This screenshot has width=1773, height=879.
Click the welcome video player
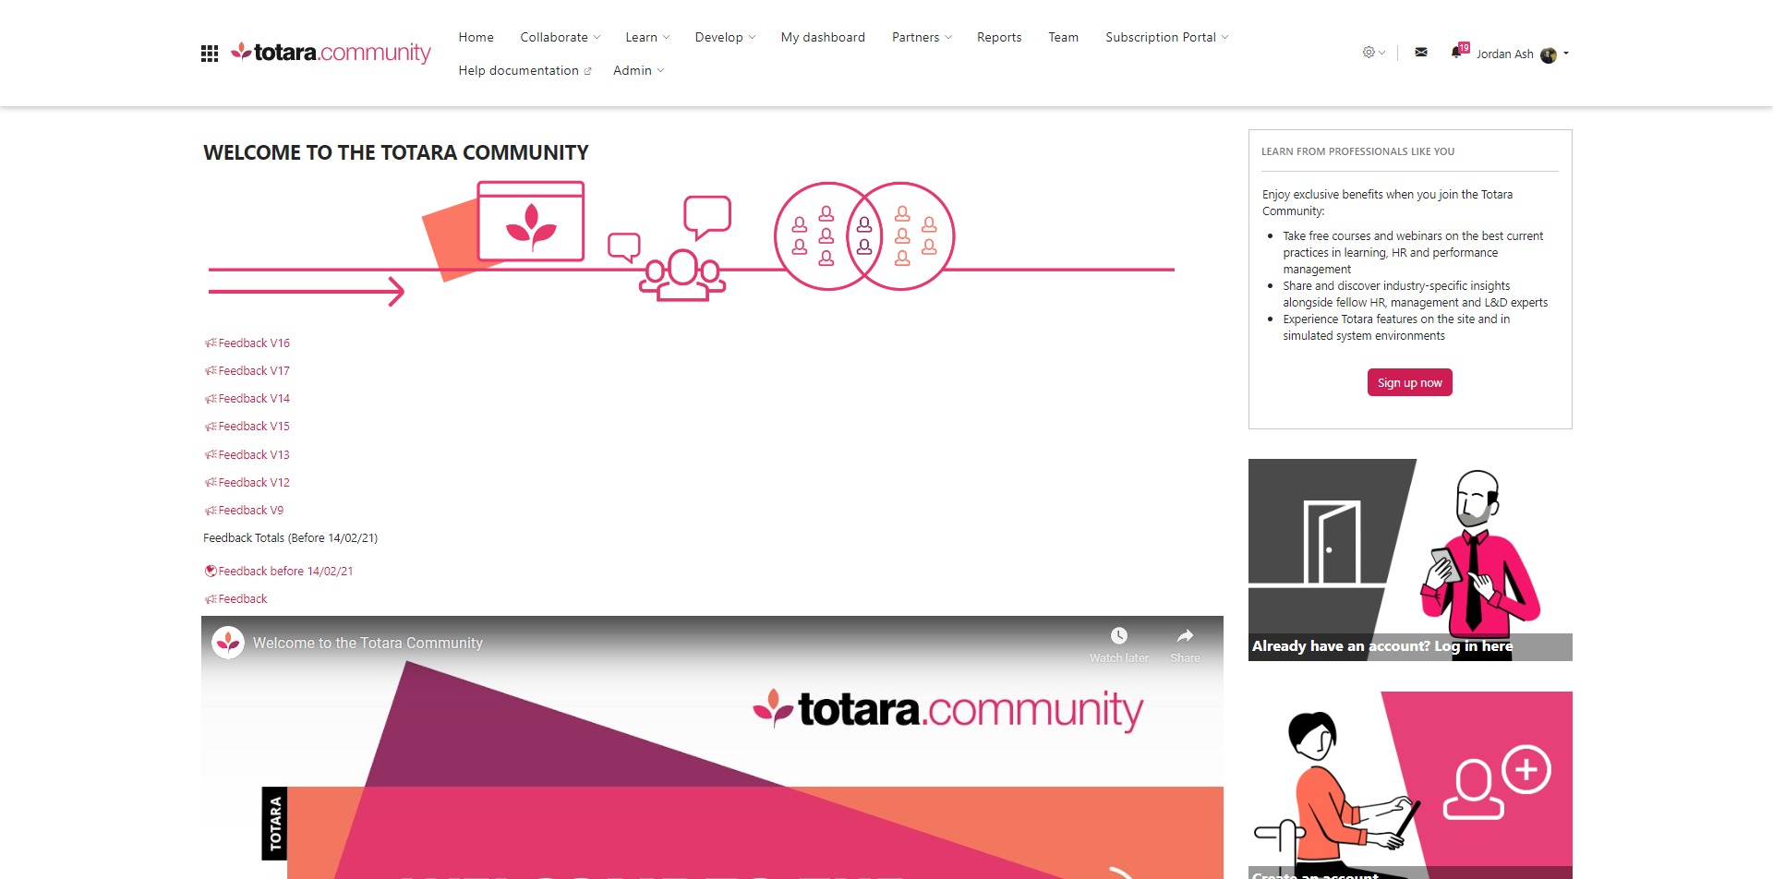coord(712,748)
